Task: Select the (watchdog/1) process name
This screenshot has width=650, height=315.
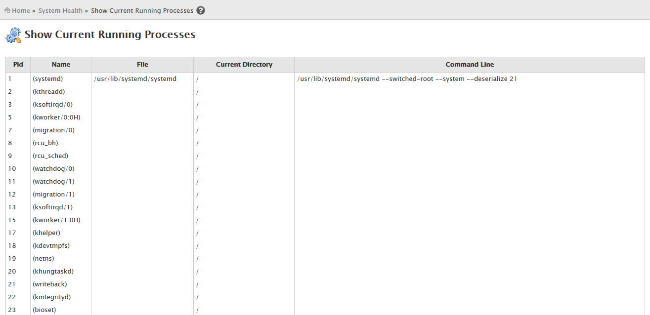Action: pos(54,182)
